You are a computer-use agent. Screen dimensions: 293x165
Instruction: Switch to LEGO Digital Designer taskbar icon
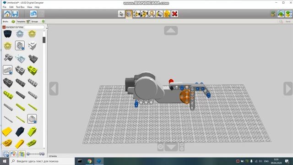click(99, 161)
